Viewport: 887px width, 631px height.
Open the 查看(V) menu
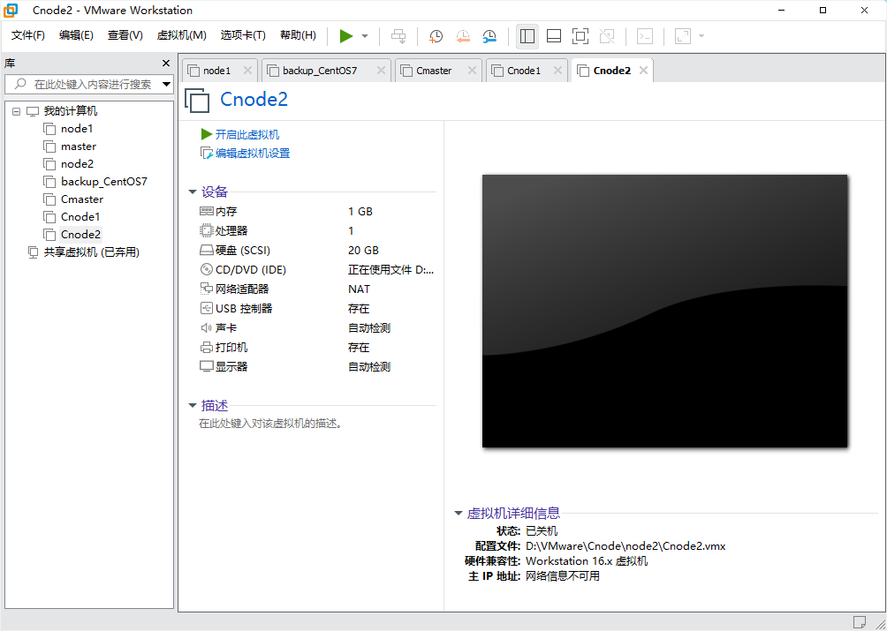point(125,35)
